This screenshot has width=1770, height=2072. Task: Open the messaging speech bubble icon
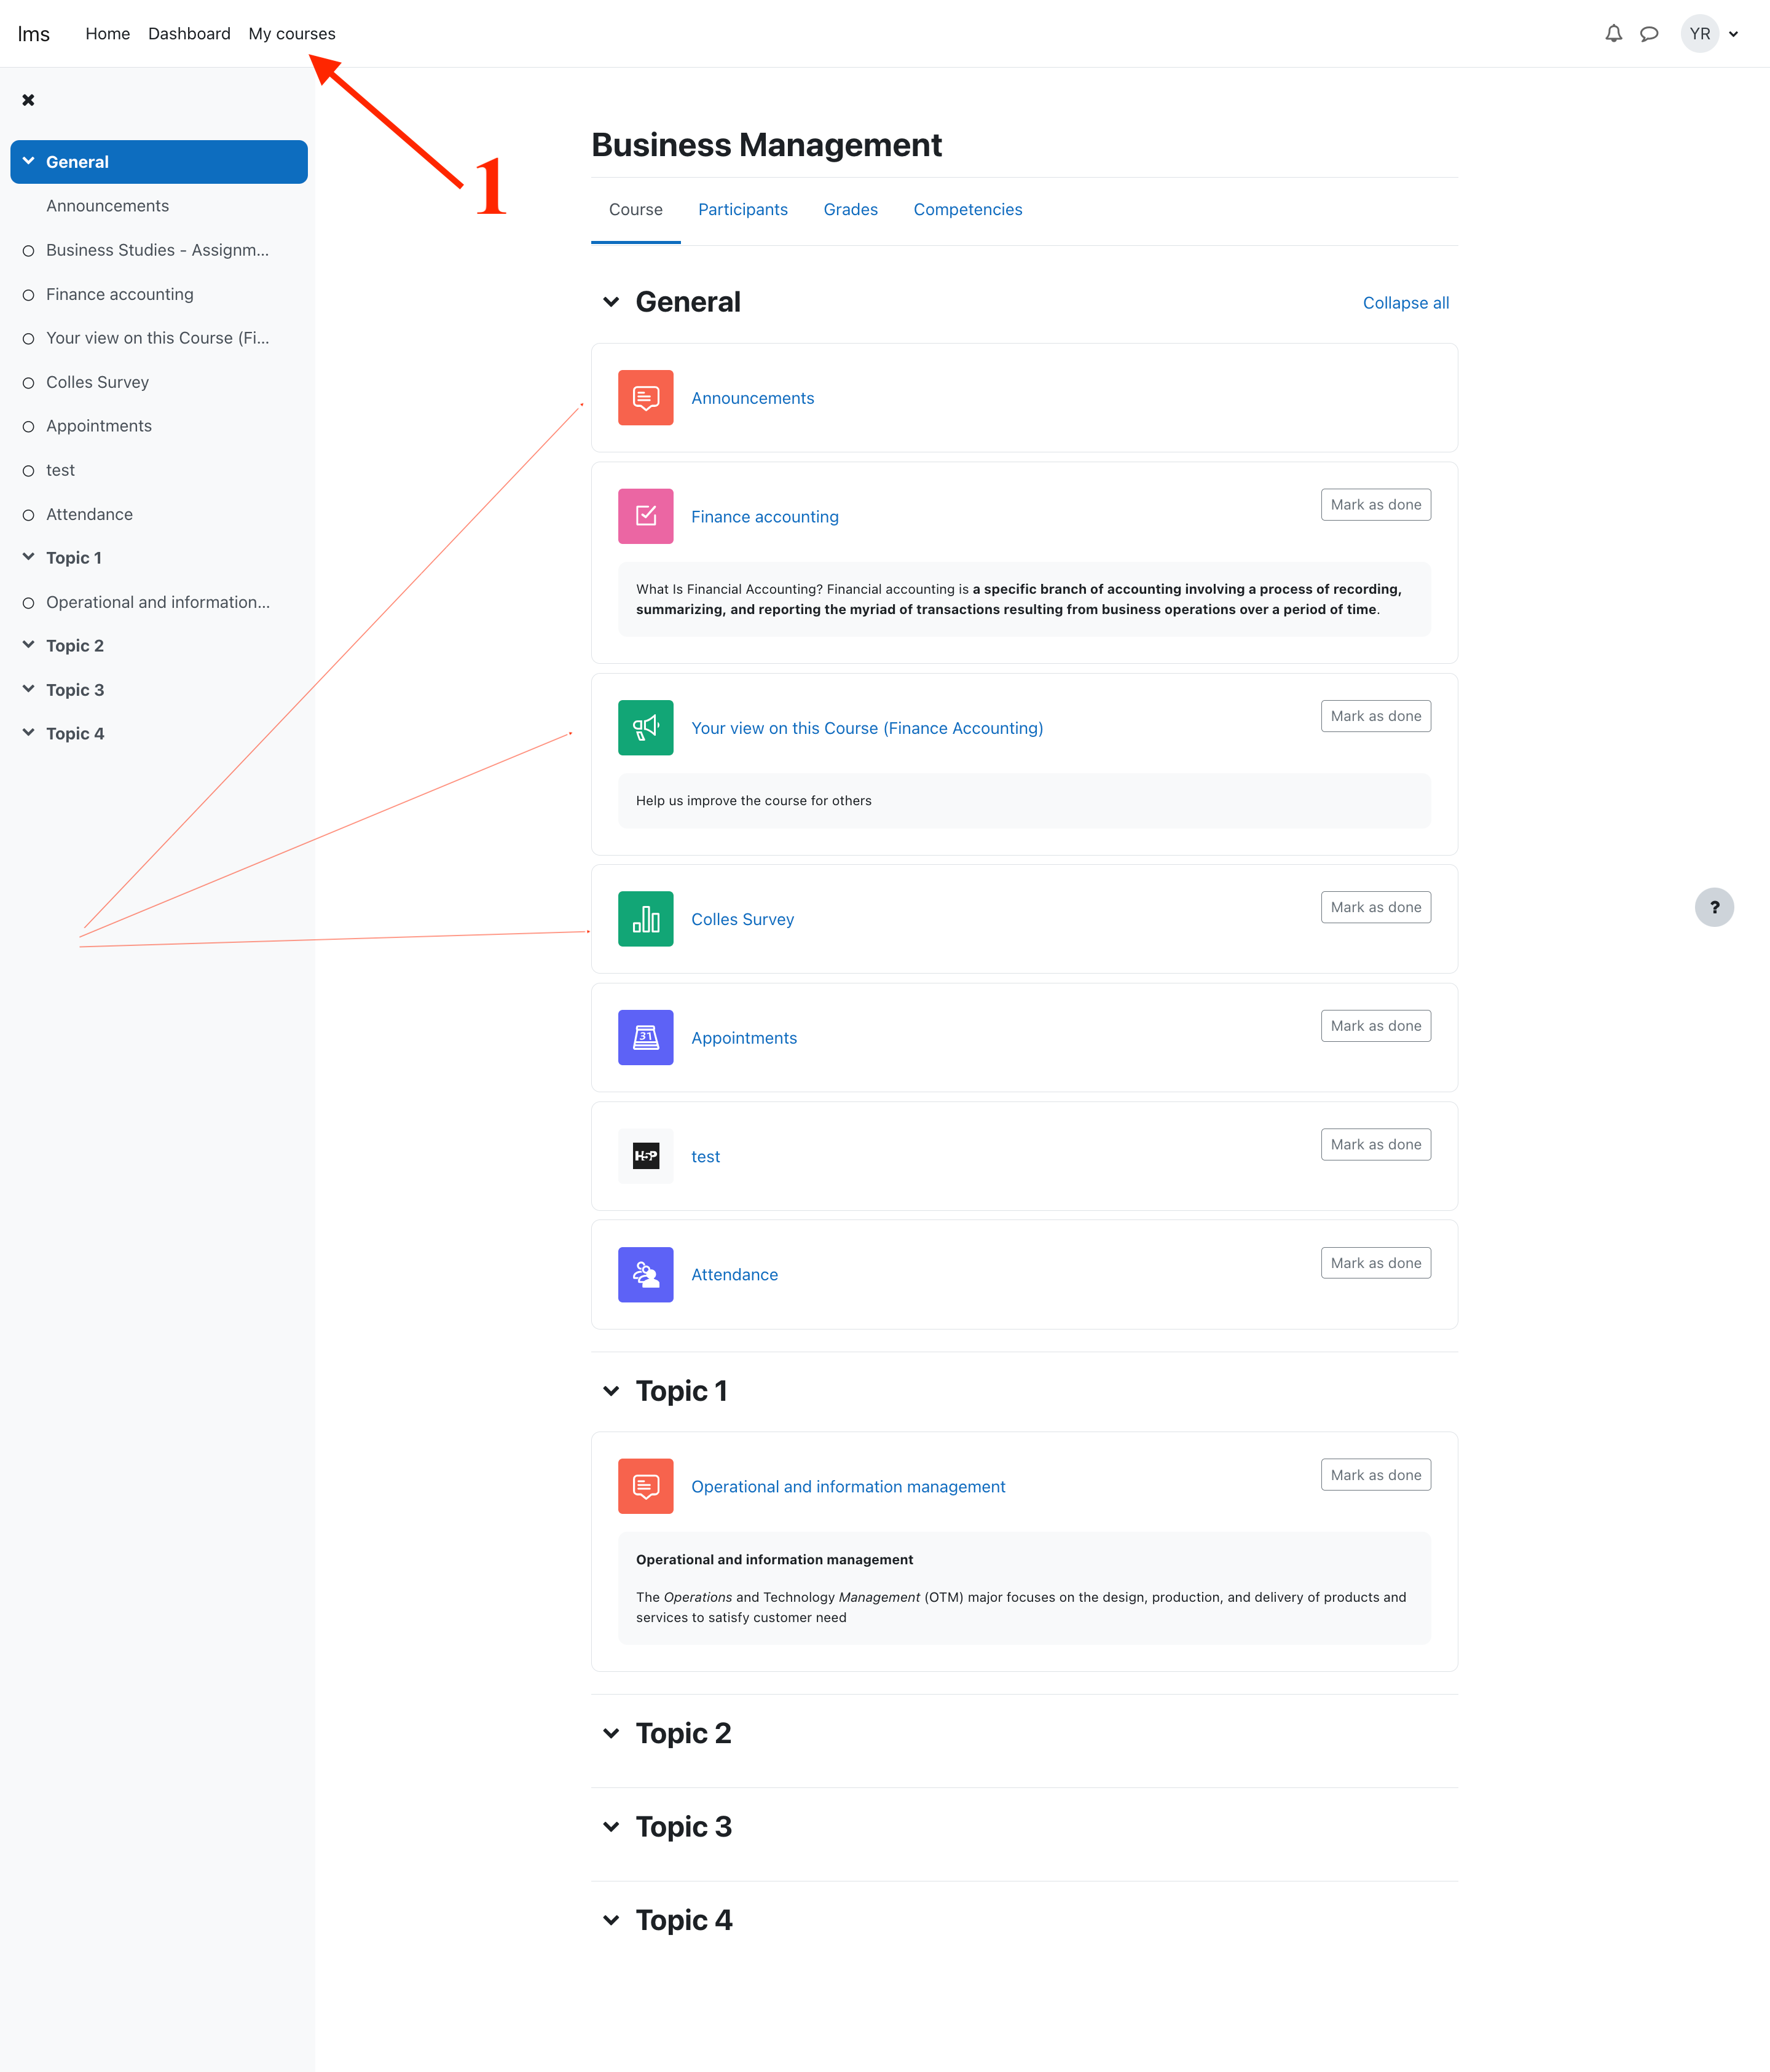point(1649,34)
